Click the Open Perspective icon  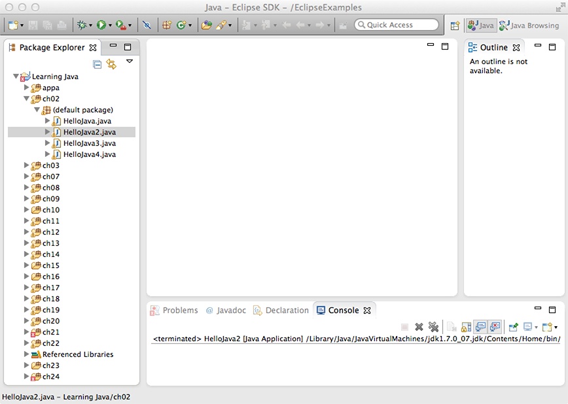pos(455,25)
